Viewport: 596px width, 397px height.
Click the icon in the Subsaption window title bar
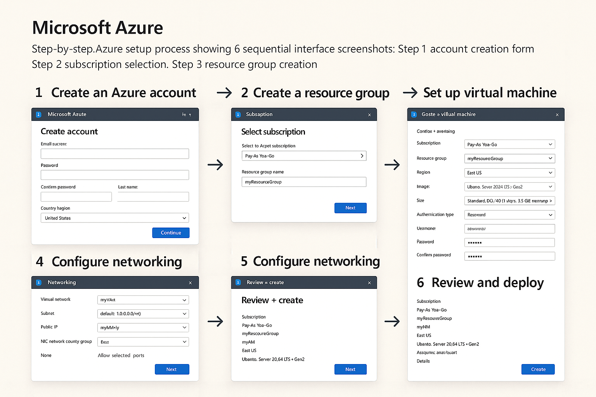tap(238, 115)
